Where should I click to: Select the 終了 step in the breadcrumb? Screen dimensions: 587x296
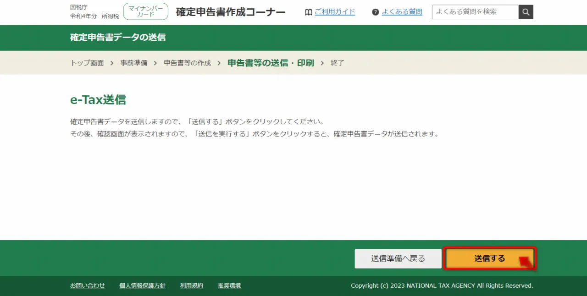[338, 63]
